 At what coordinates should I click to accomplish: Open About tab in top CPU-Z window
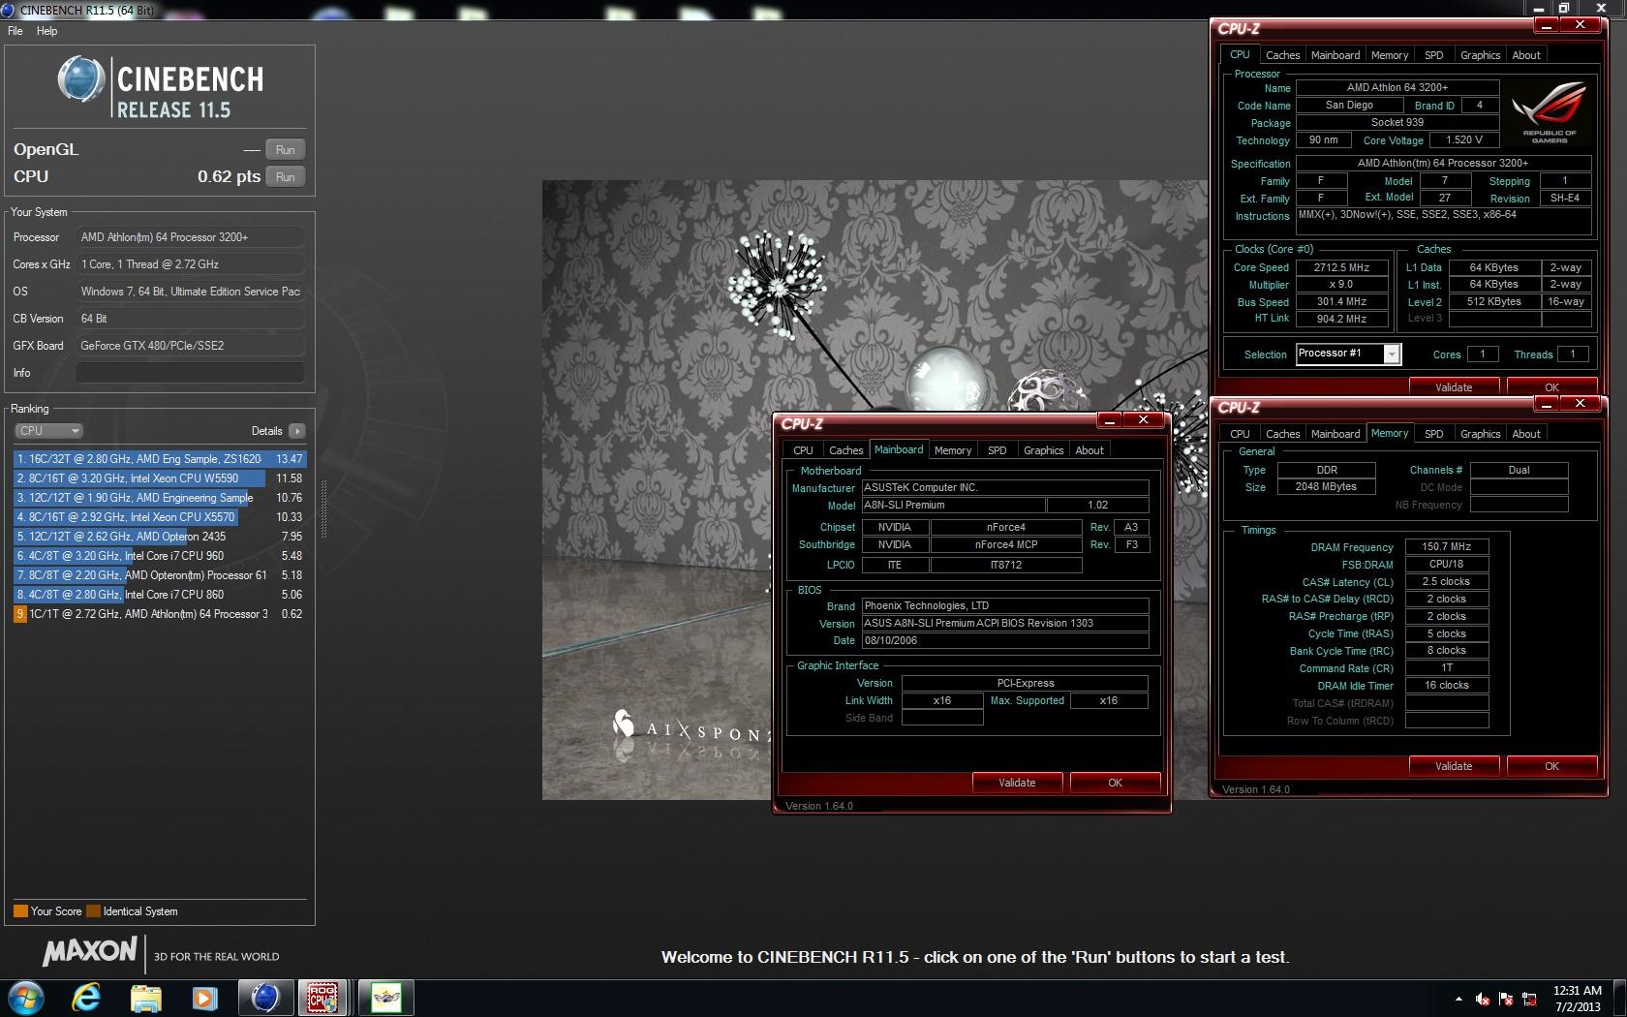pyautogui.click(x=1526, y=55)
